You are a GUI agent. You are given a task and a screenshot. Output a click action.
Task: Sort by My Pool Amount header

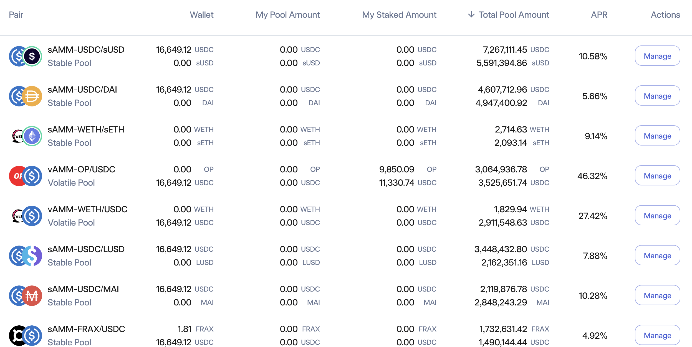pos(287,15)
